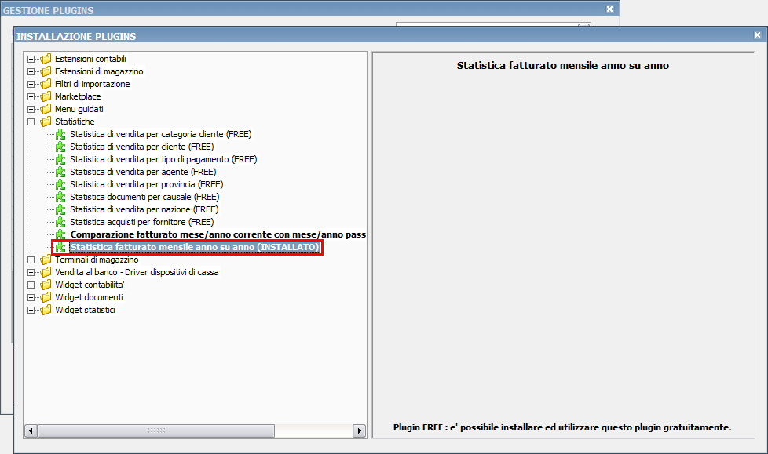Viewport: 768px width, 454px height.
Task: Click plugin icon for vendita per agente
Action: 60,172
